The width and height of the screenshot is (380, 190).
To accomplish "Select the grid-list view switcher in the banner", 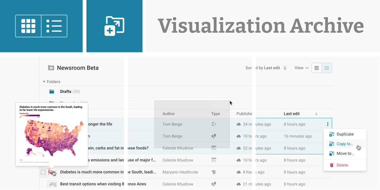I will (41, 26).
